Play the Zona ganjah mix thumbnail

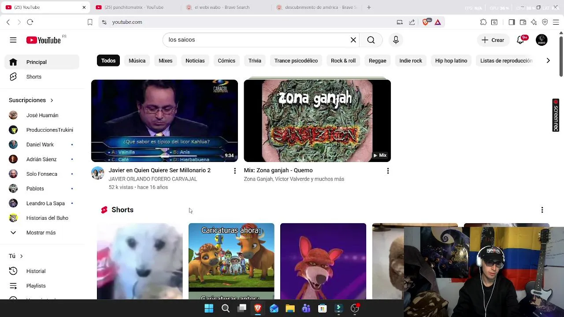(x=317, y=121)
